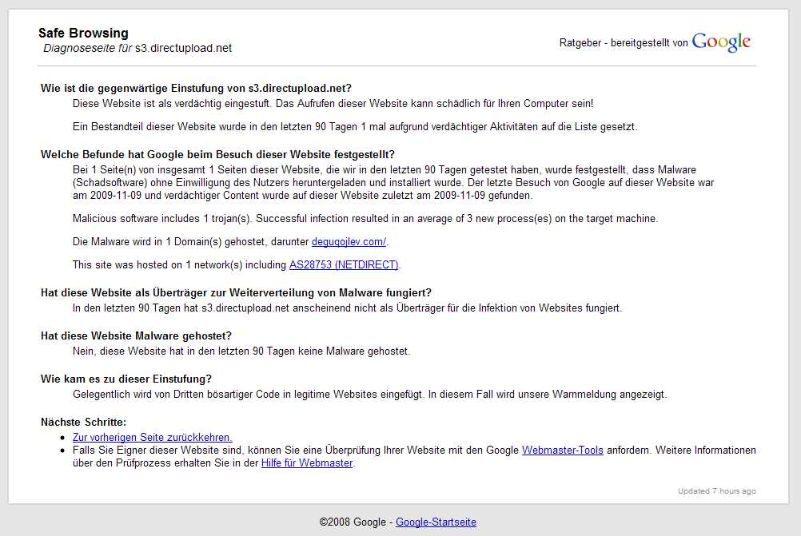Click the Google logo
Viewport: 801px width, 536px height.
[x=721, y=42]
